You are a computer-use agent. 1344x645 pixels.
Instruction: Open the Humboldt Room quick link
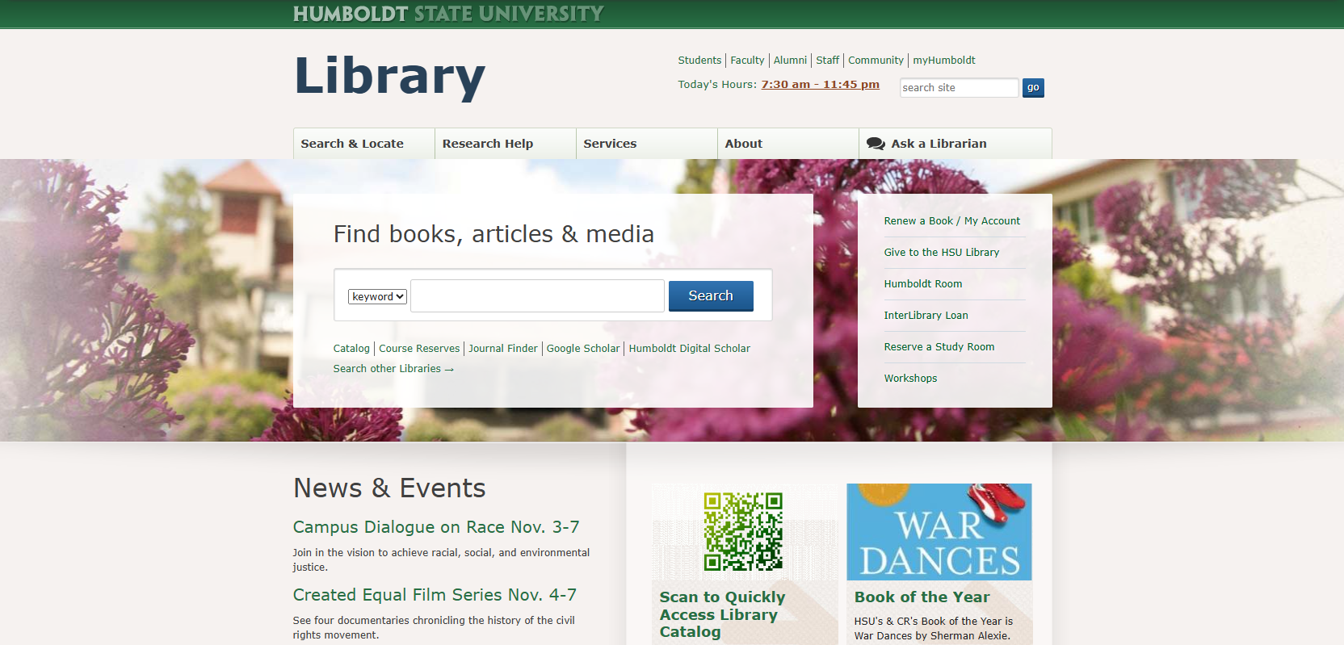922,283
